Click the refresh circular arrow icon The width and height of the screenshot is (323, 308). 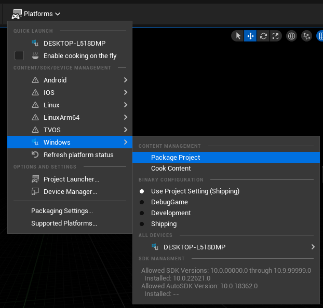[x=35, y=155]
